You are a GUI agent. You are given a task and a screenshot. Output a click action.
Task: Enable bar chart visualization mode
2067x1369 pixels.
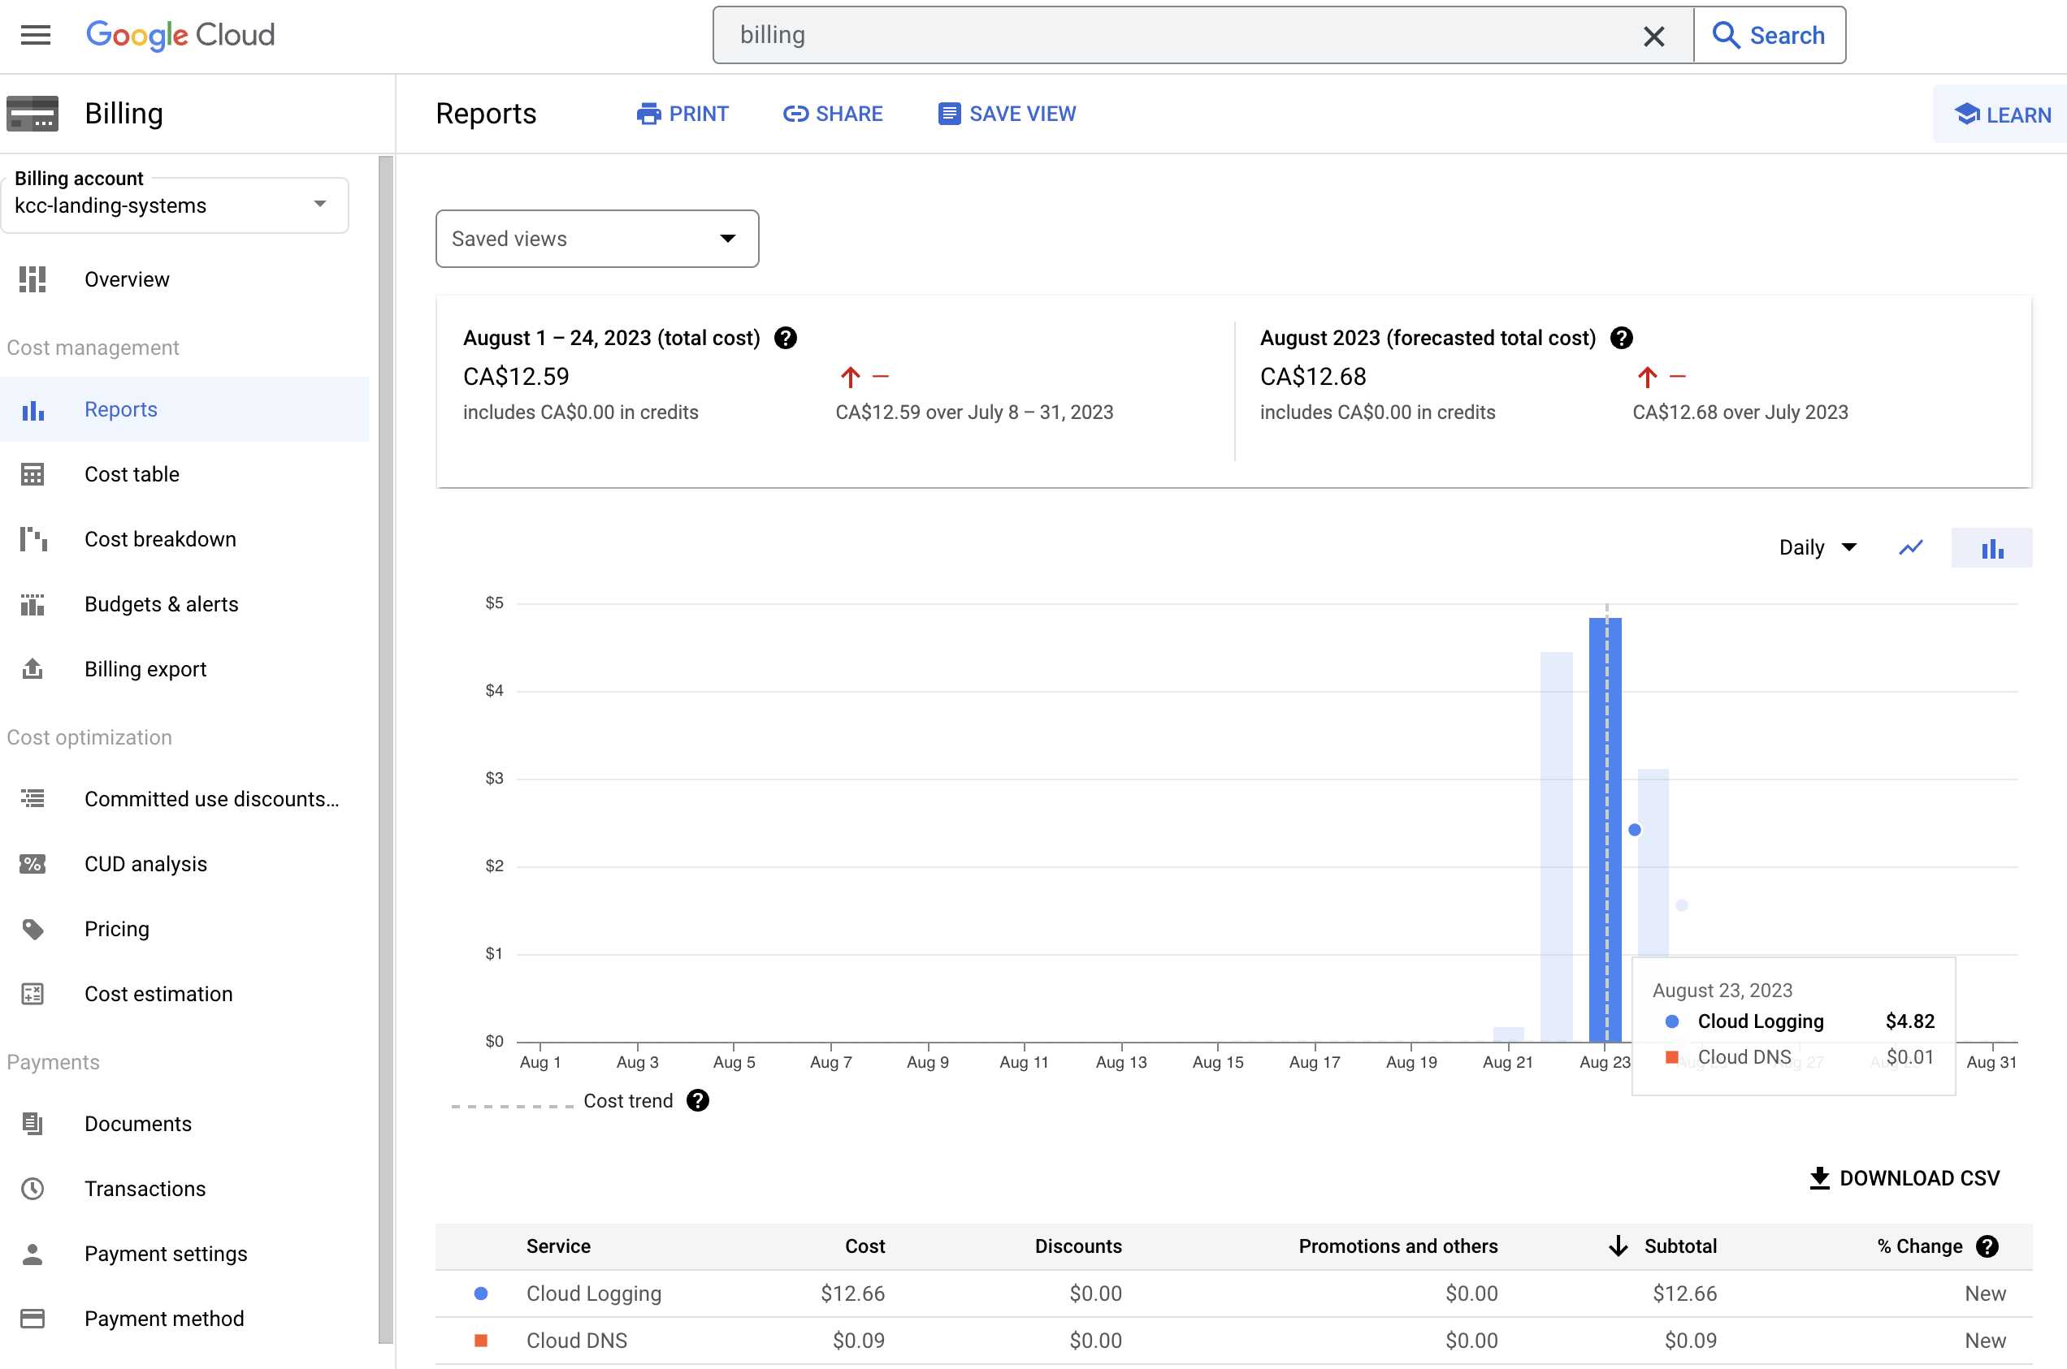click(1992, 547)
